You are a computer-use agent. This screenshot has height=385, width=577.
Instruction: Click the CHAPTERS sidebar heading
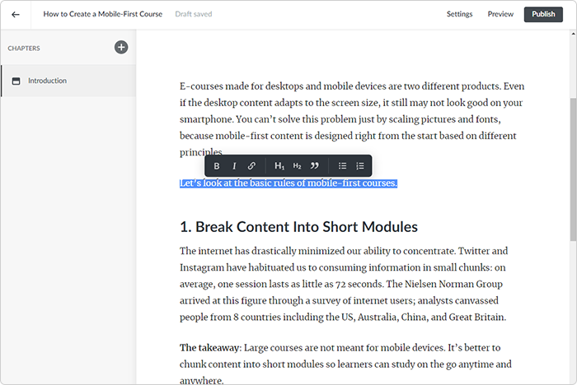[24, 48]
